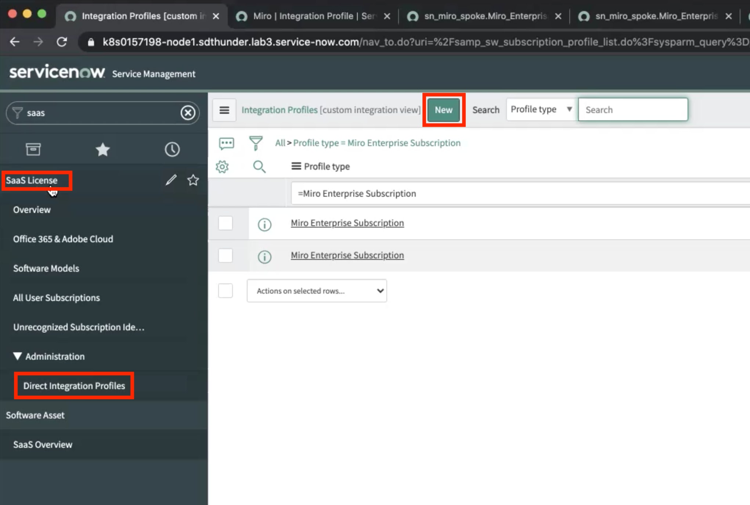This screenshot has width=750, height=505.
Task: Open the History clock tab in the navigator
Action: tap(172, 149)
